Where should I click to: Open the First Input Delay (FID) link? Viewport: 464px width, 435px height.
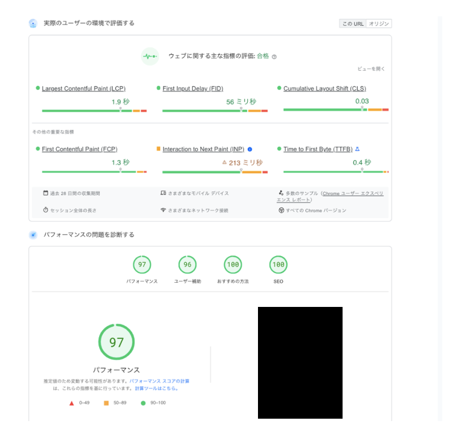tap(193, 88)
